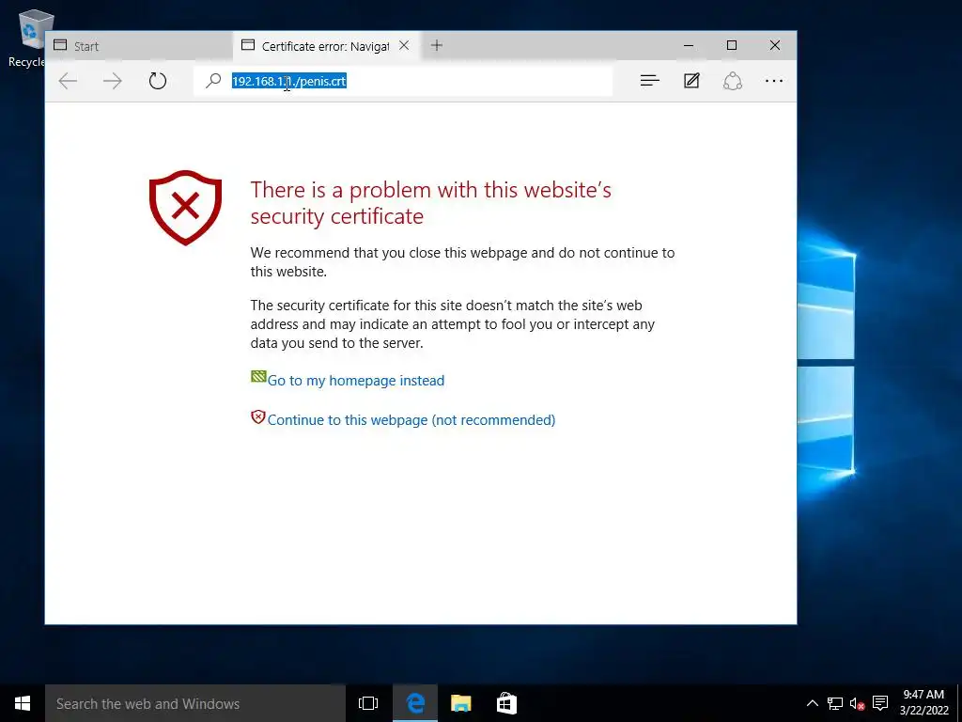Screen dimensions: 962x722
Task: Click the Share/Feedback icon in toolbar
Action: tap(733, 81)
